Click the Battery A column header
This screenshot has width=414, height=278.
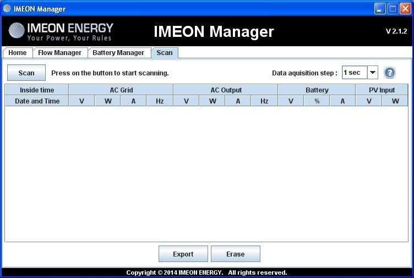342,101
